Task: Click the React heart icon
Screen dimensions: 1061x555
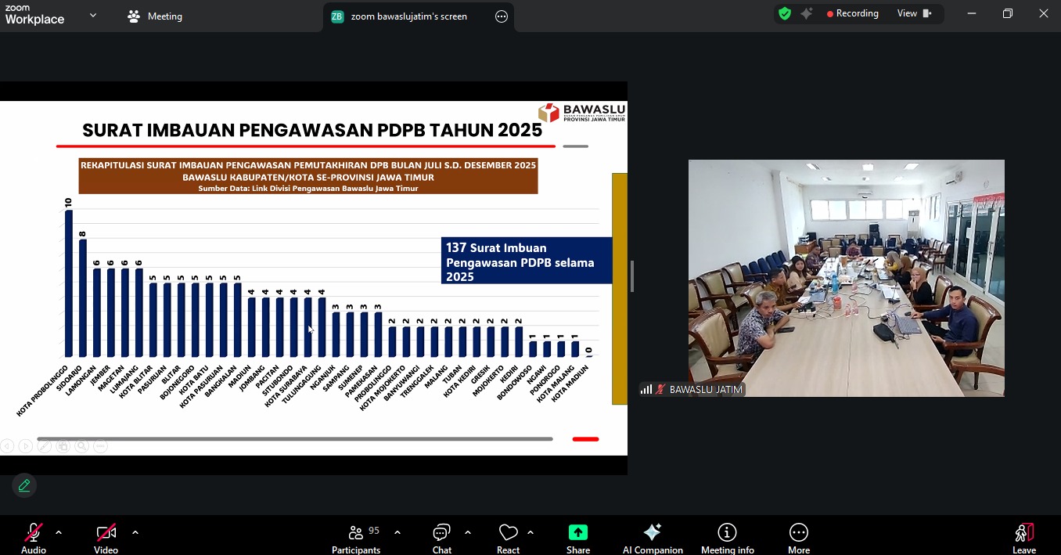Action: click(x=508, y=533)
